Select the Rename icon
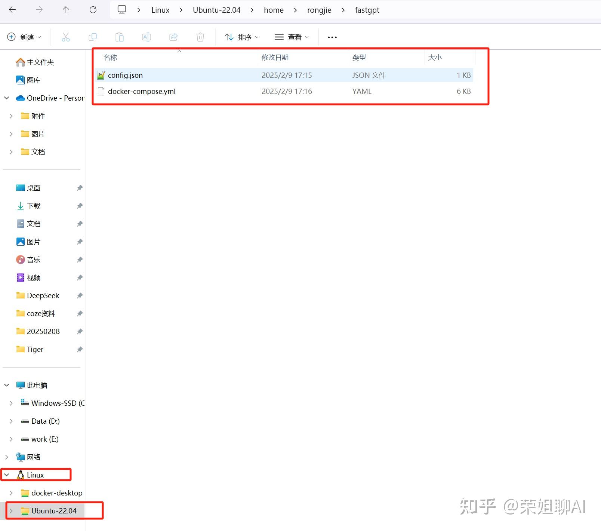This screenshot has width=601, height=531. 147,37
